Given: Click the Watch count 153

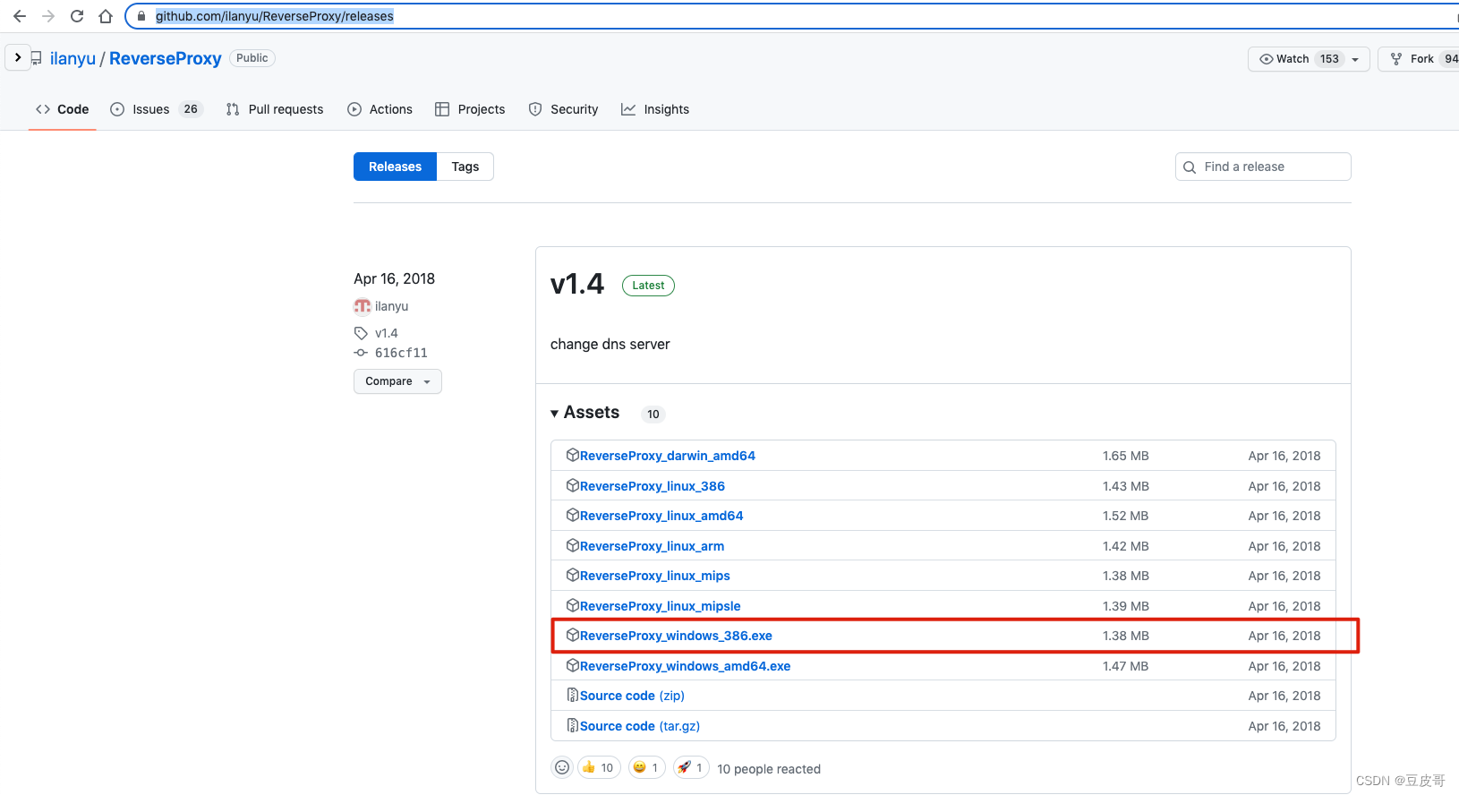Looking at the screenshot, I should (x=1330, y=59).
